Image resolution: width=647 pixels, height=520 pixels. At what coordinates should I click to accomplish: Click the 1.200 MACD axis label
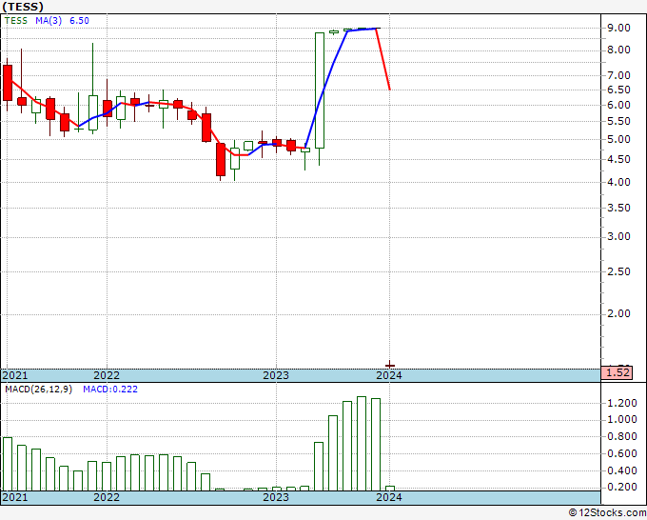point(620,402)
